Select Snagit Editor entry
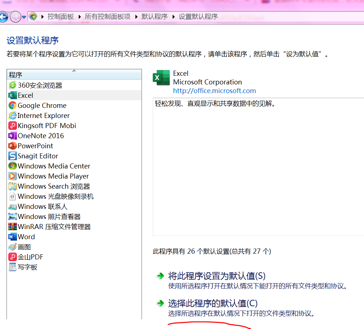The height and width of the screenshot is (329, 364). (38, 156)
